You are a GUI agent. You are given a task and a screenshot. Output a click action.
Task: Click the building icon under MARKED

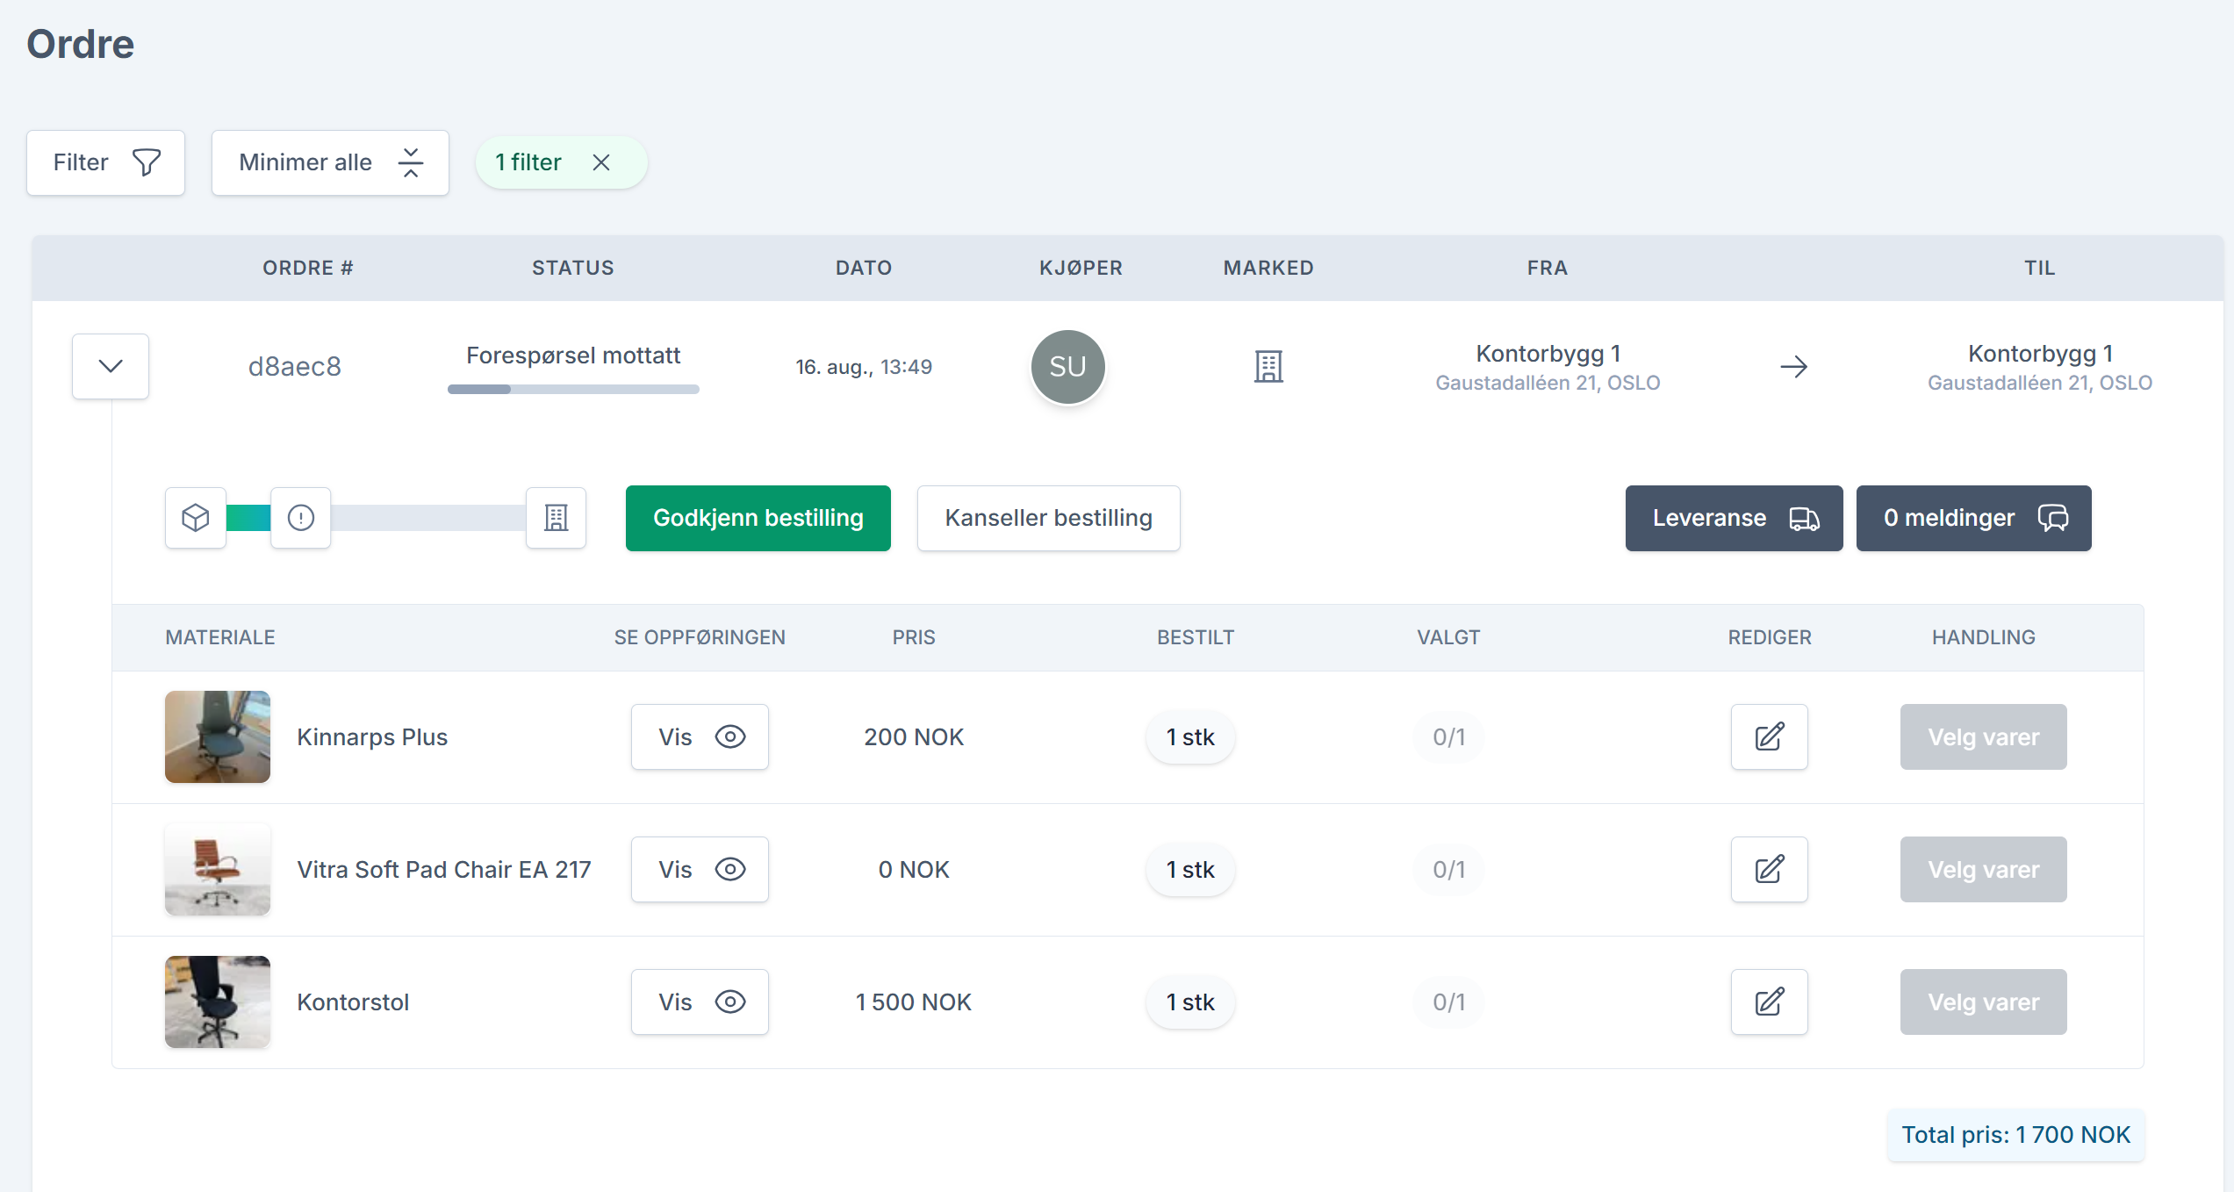[1268, 366]
